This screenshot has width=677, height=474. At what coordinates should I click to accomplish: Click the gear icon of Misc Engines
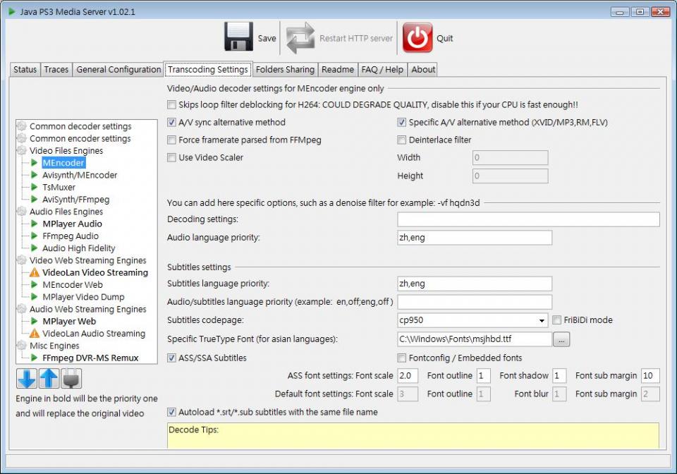click(22, 346)
